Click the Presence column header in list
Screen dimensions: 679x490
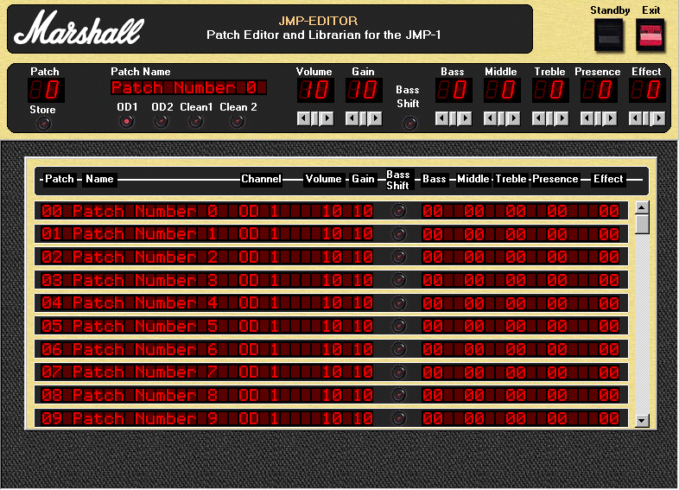[555, 179]
